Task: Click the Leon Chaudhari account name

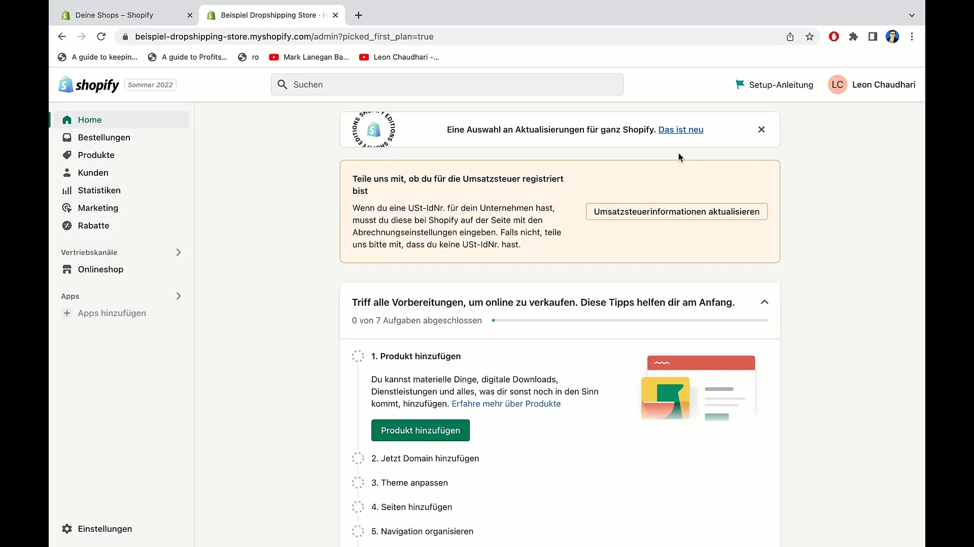Action: 884,85
